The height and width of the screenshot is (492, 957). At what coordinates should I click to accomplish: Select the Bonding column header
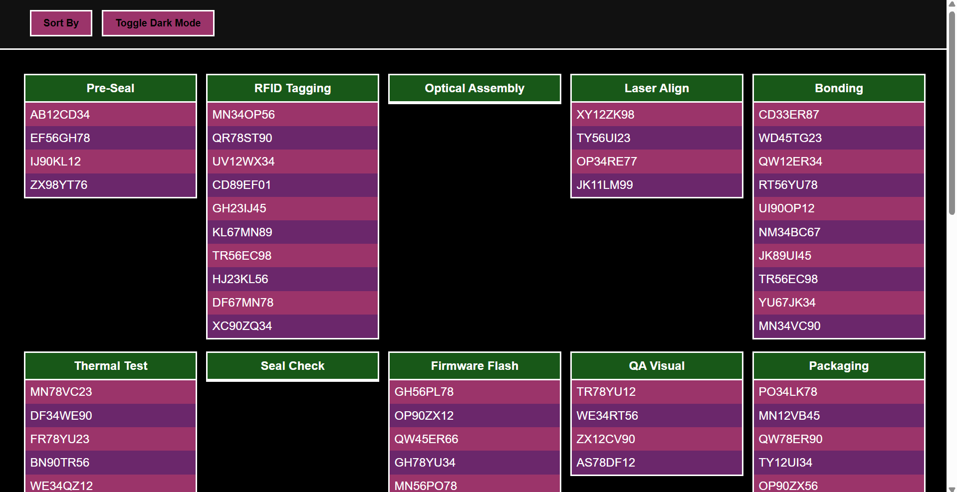click(x=839, y=88)
